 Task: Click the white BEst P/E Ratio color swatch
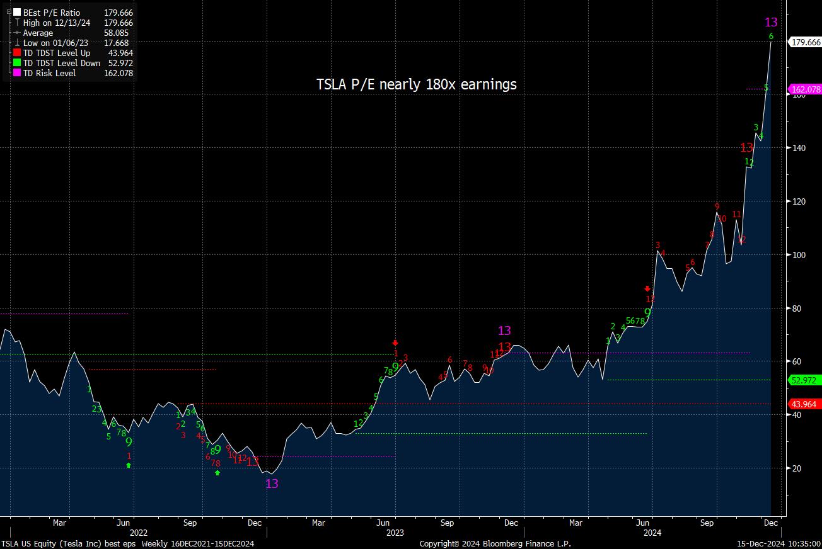17,13
